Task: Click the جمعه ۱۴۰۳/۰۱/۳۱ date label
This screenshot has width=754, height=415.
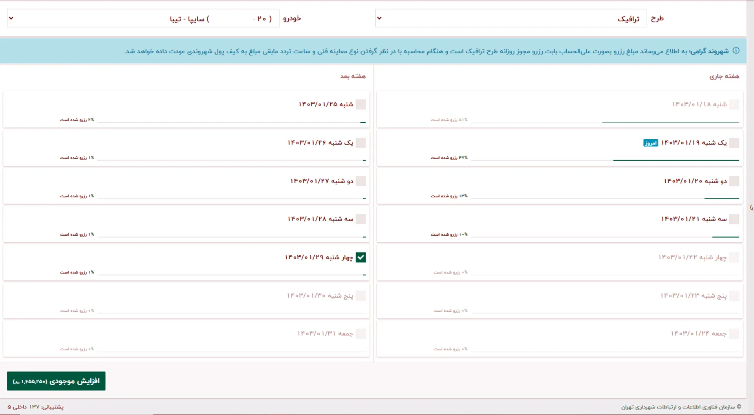Action: point(325,334)
